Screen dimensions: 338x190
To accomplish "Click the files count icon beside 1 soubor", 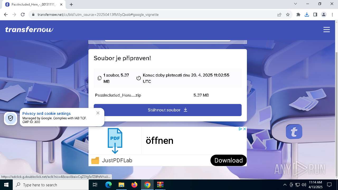I will point(100,78).
